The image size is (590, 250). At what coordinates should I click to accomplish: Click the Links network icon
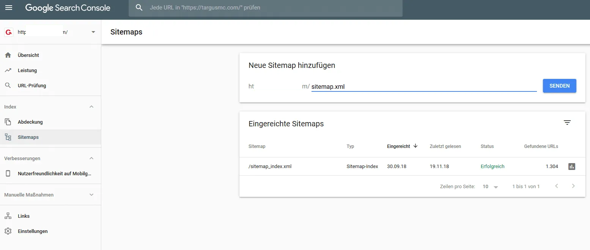pos(8,216)
